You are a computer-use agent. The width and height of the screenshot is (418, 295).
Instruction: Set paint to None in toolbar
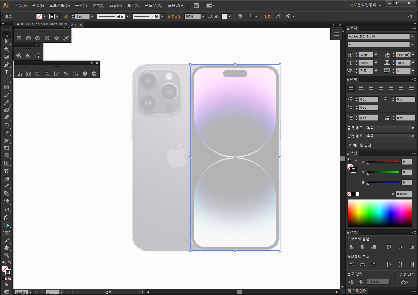click(x=10, y=278)
